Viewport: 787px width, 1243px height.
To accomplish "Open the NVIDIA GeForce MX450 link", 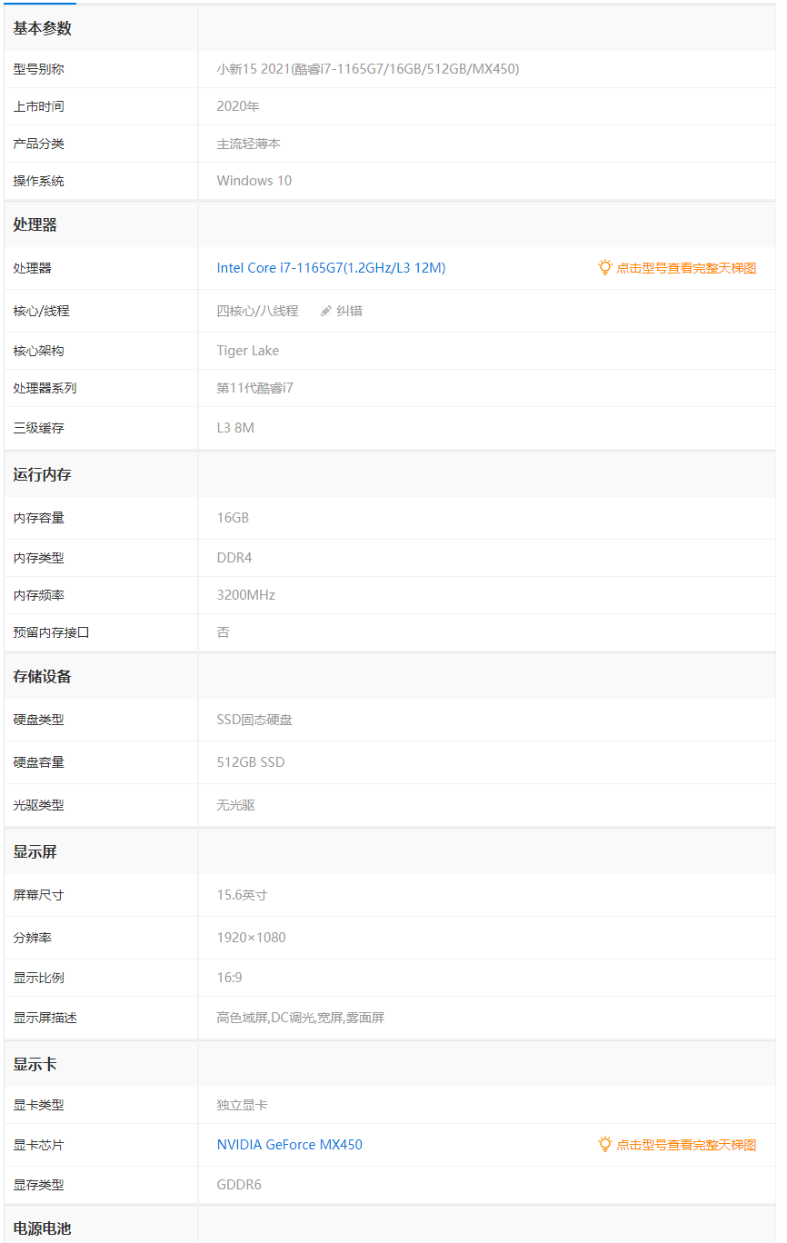I will (289, 1145).
